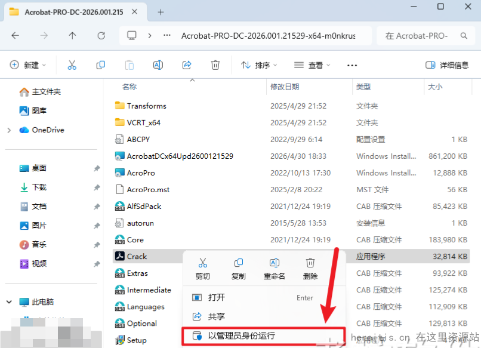Image resolution: width=481 pixels, height=348 pixels.
Task: Open 下载 (Downloads) in sidebar
Action: [x=32, y=187]
